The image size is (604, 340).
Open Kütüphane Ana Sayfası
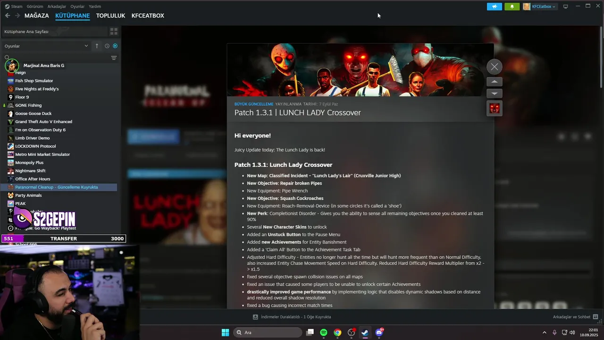(x=53, y=32)
